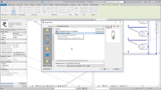The width and height of the screenshot is (161, 90).
Task: Click the Desfase value field
Action: [19, 37]
